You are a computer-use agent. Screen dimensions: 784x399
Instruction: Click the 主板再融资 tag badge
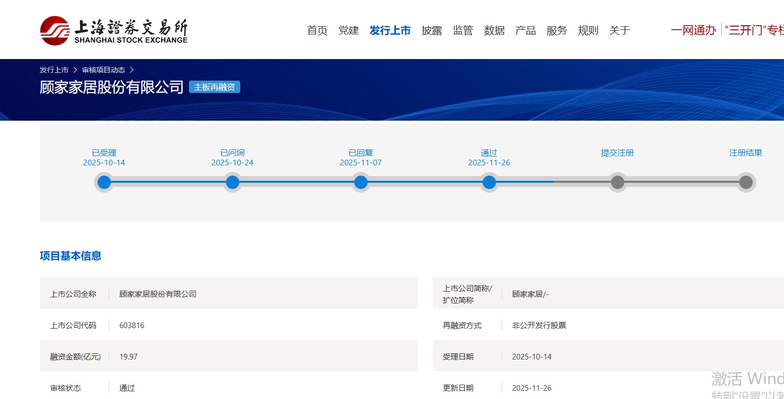[215, 87]
